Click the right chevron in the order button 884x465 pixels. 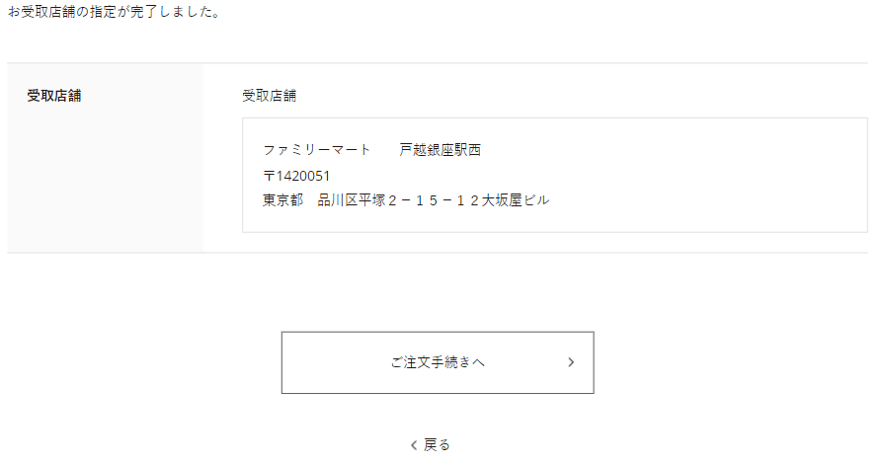pos(571,362)
